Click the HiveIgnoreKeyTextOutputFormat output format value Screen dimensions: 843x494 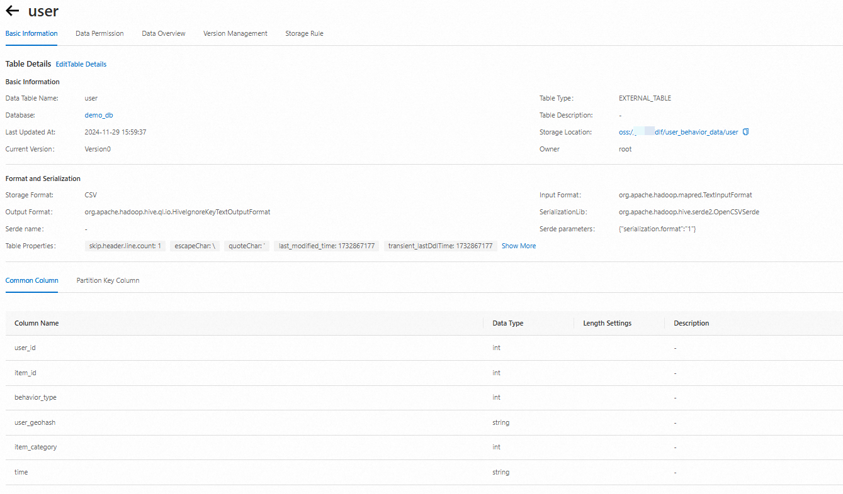click(178, 212)
